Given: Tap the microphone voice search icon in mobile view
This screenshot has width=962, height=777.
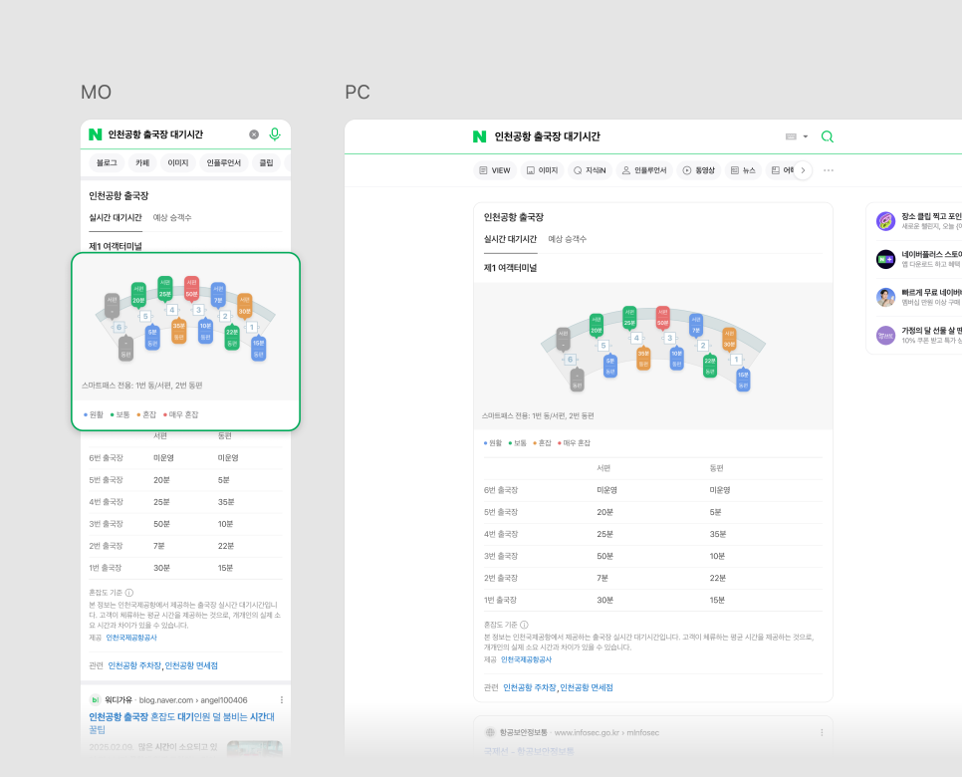Looking at the screenshot, I should coord(275,134).
